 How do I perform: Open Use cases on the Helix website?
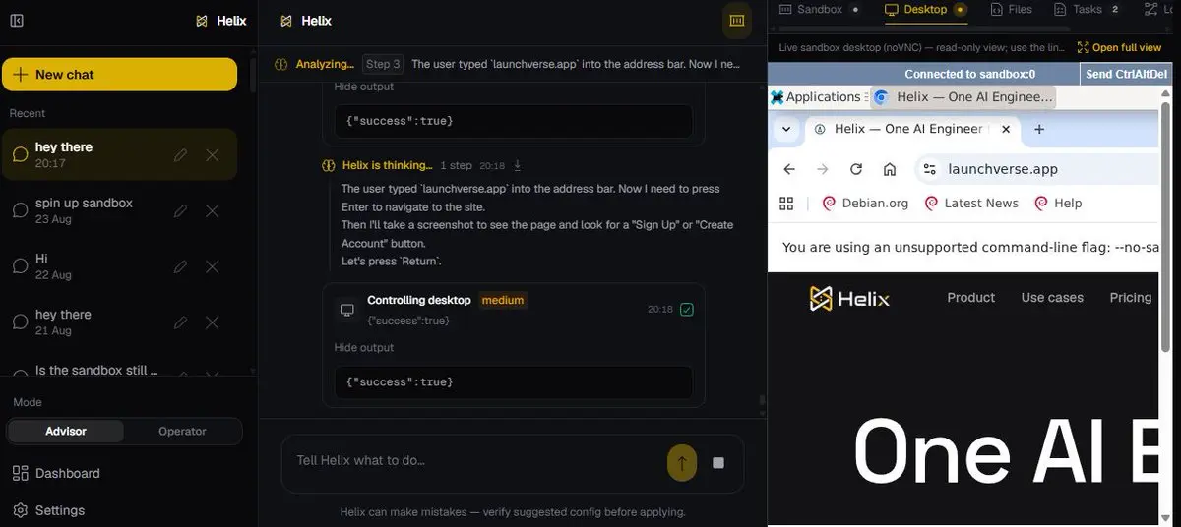[1052, 297]
